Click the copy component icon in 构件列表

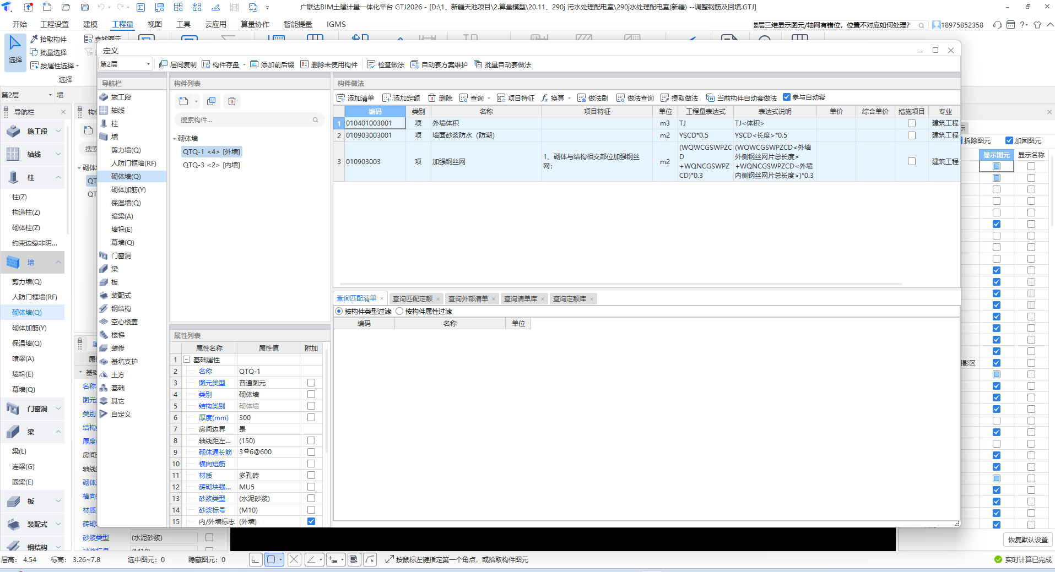[212, 101]
